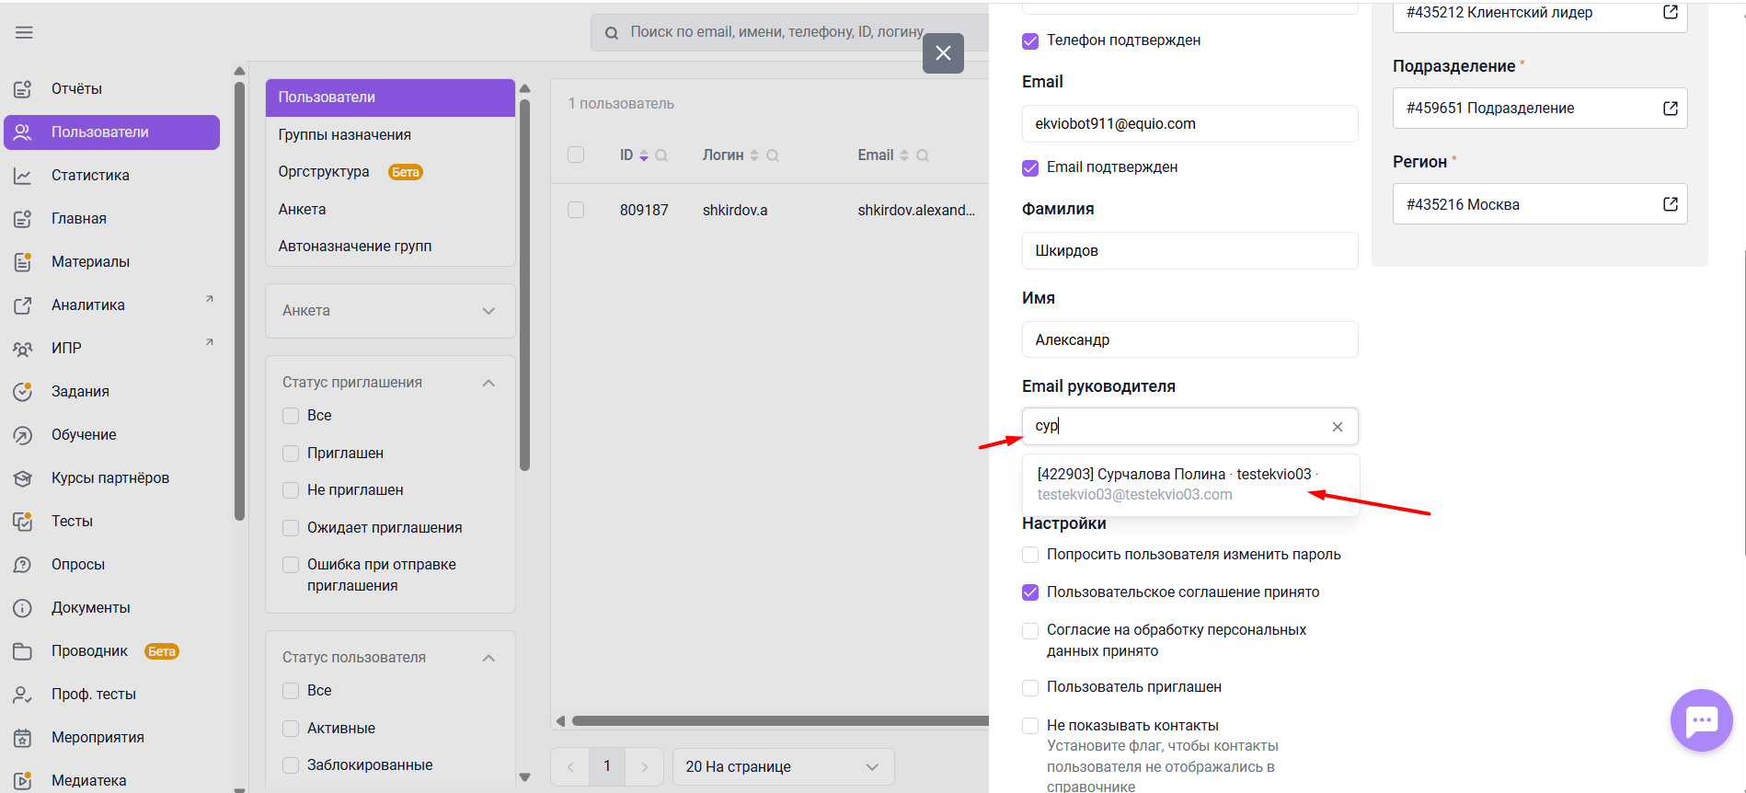Open external link icon for Москва region
Image resolution: width=1746 pixels, height=793 pixels.
tap(1670, 204)
